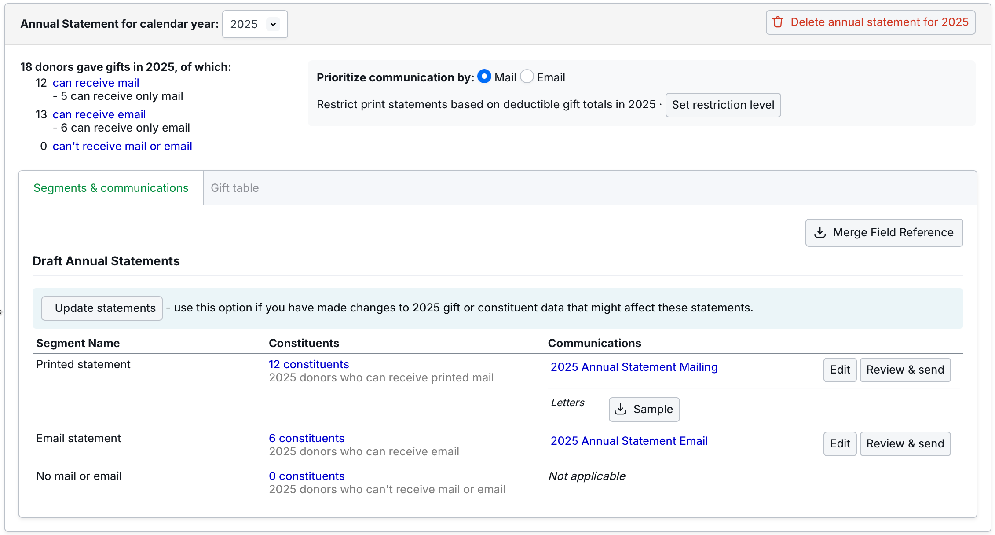The height and width of the screenshot is (535, 995).
Task: Click Edit for the Annual Statement Mailing
Action: tap(840, 370)
